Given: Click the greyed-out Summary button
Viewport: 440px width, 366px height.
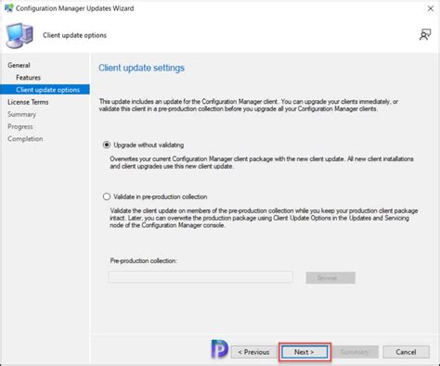Looking at the screenshot, I should coord(356,352).
